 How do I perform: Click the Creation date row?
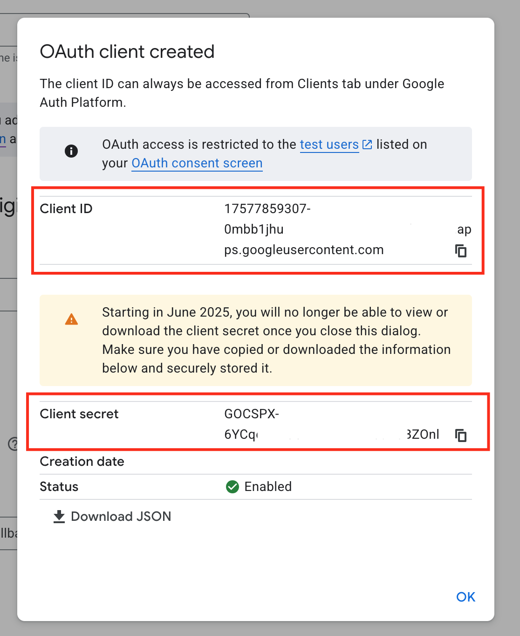82,462
